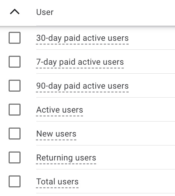Collapse the User section chevron
Image resolution: width=175 pixels, height=196 pixels.
(15, 12)
